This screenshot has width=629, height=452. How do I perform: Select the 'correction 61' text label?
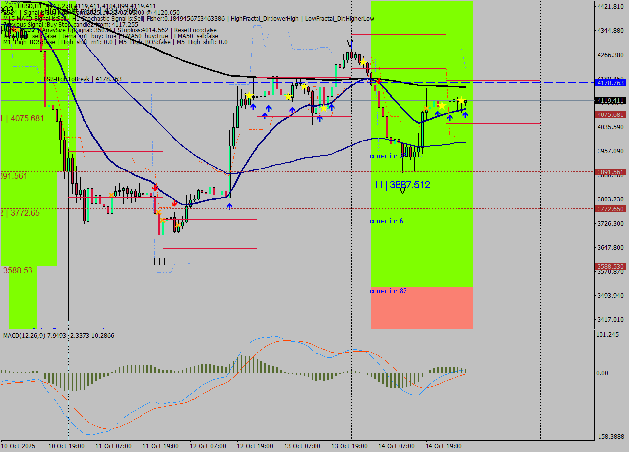click(388, 221)
